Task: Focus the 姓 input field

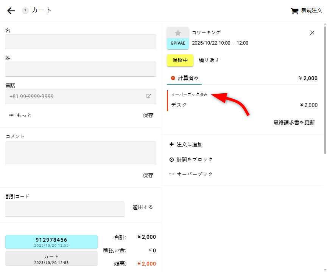Action: (x=81, y=69)
